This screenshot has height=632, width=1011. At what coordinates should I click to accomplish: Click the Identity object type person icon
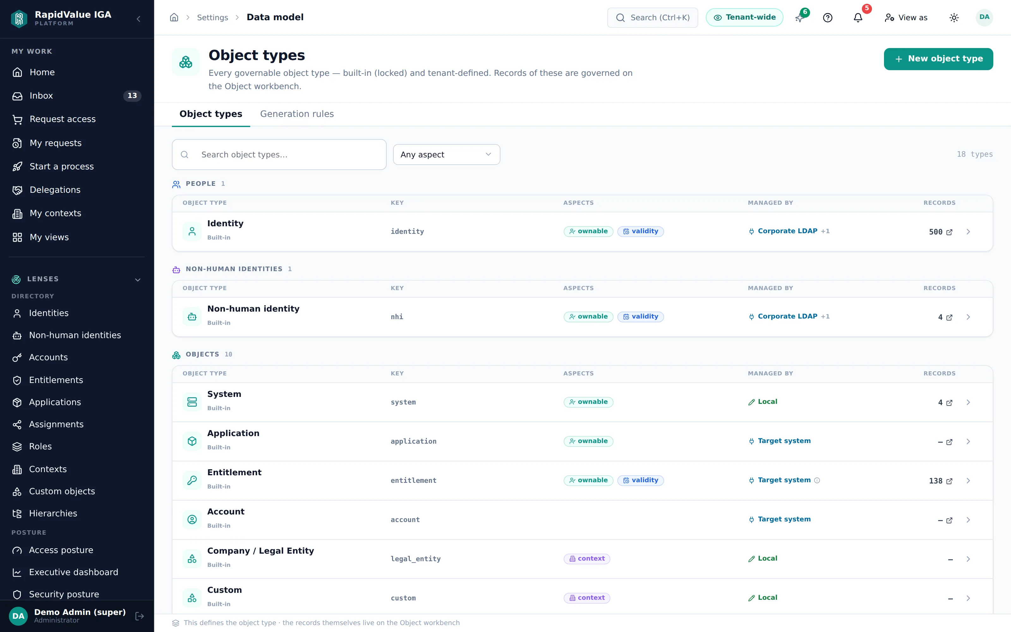192,231
